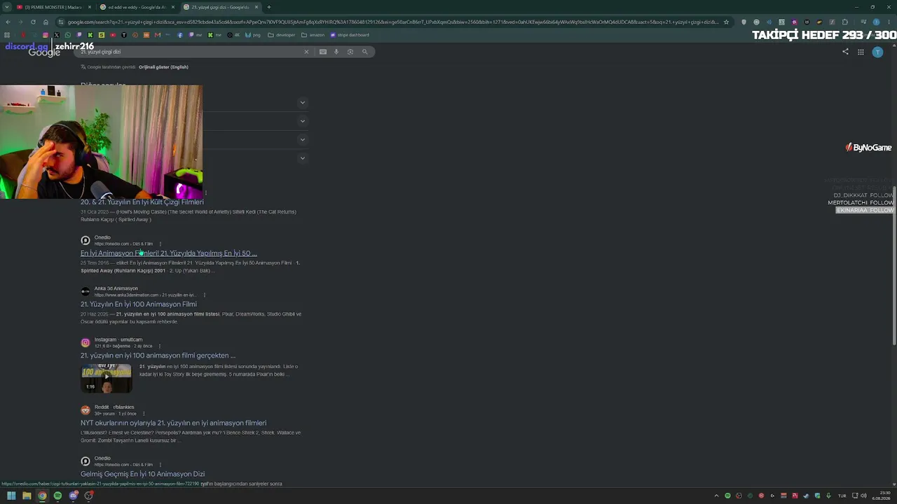Expand the third related question chevron

[303, 139]
